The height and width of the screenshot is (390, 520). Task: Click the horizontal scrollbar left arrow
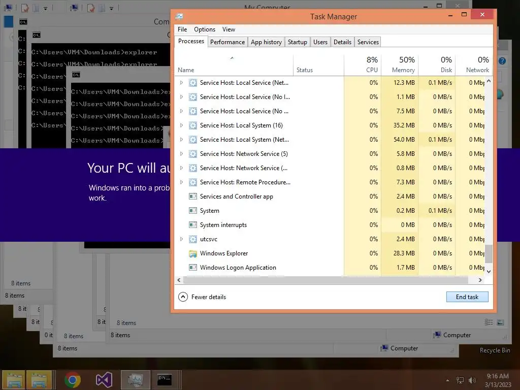179,280
